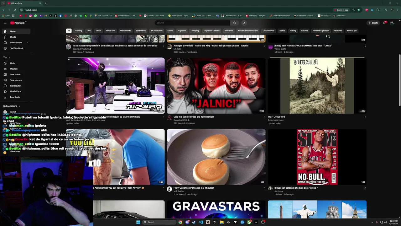
Task: Show more subscriptions in sidebar
Action: [x=15, y=152]
